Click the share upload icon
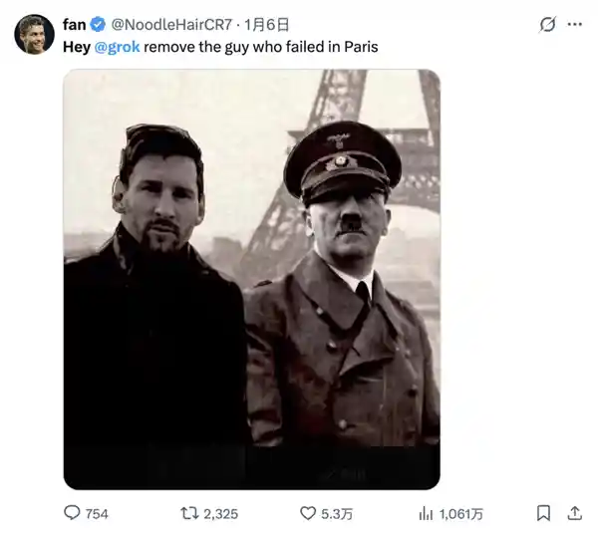 pyautogui.click(x=574, y=513)
